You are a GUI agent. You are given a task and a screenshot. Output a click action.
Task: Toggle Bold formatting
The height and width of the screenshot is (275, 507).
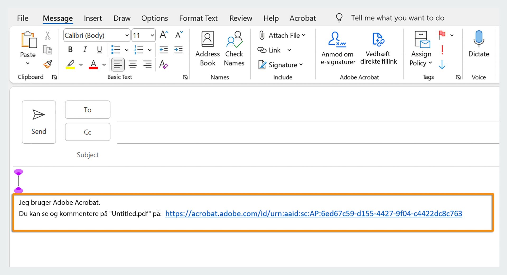coord(70,50)
